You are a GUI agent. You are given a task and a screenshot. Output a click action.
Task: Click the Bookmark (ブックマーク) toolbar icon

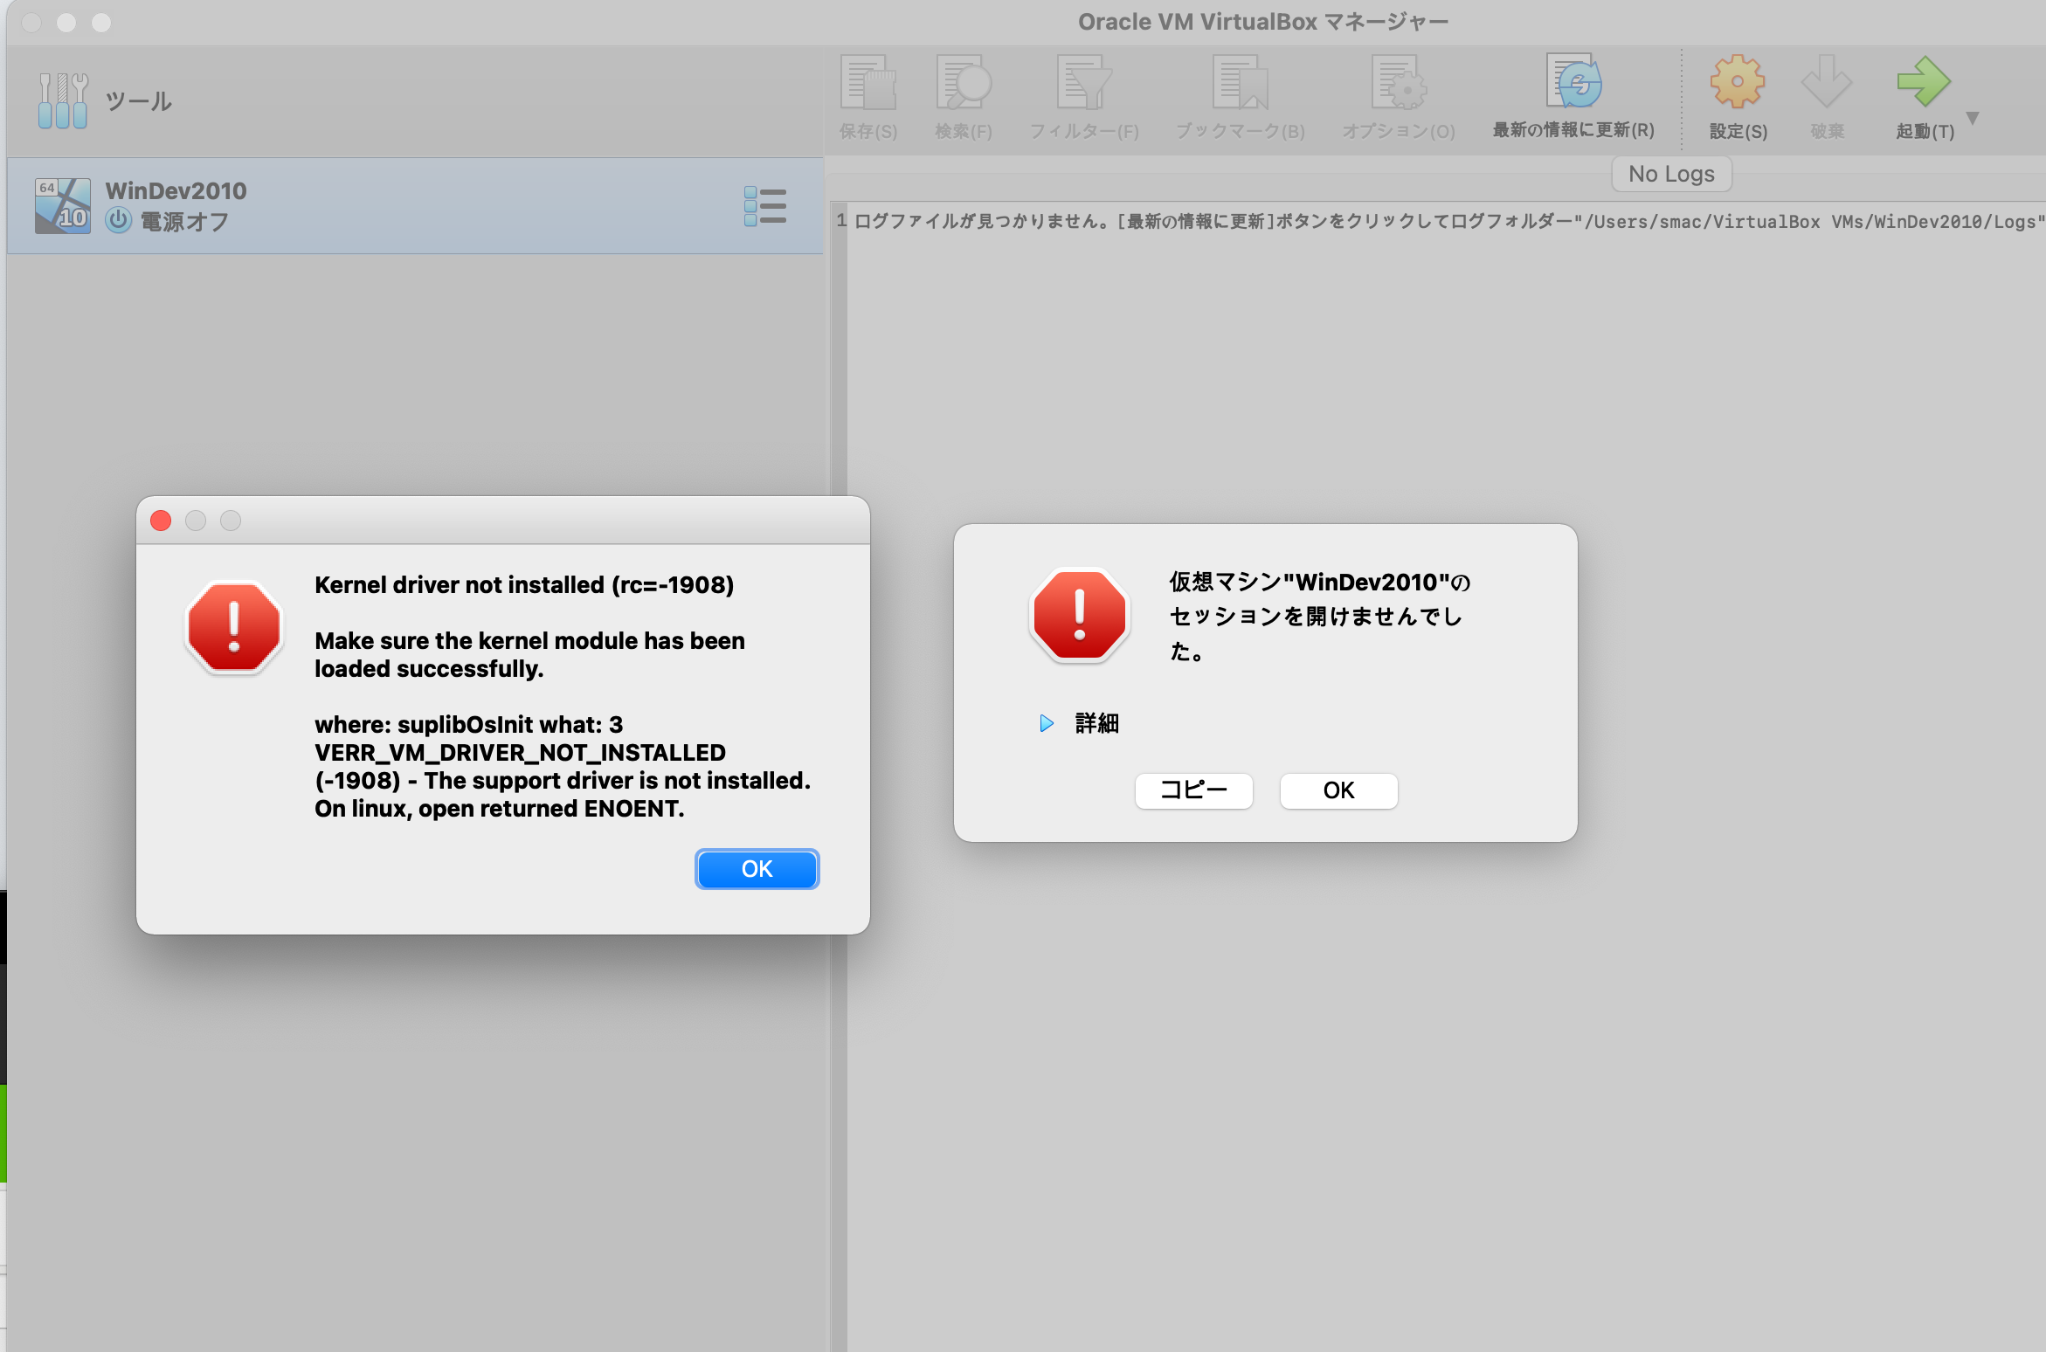[1239, 83]
